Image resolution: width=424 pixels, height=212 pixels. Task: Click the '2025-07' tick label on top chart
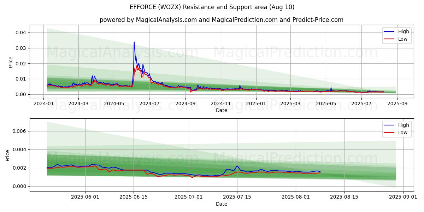(x=361, y=104)
